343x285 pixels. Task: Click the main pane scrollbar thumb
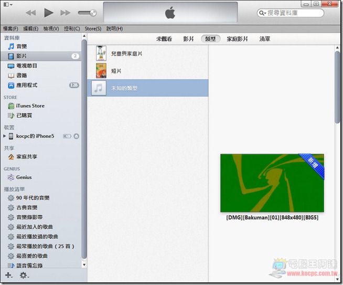[x=337, y=87]
